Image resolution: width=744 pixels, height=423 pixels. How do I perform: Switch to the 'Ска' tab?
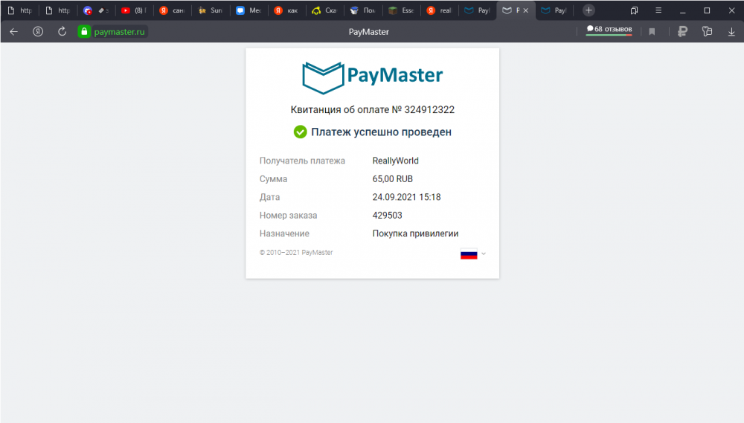click(325, 10)
